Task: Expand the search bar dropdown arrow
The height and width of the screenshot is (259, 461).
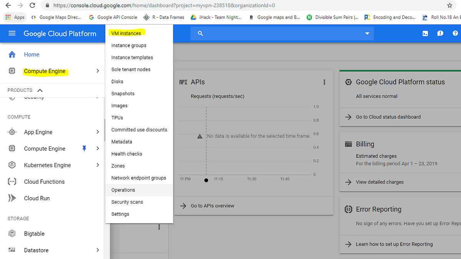Action: click(x=366, y=33)
